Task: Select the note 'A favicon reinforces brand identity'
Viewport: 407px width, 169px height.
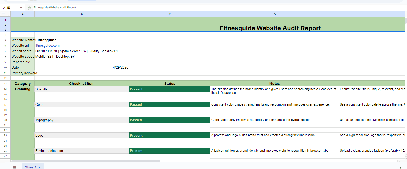Action: tap(274, 153)
